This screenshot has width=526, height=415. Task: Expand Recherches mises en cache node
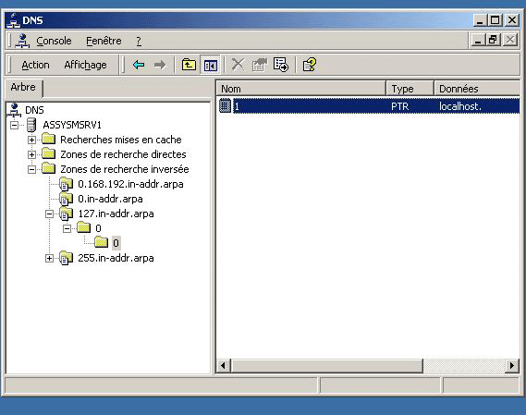pyautogui.click(x=31, y=140)
